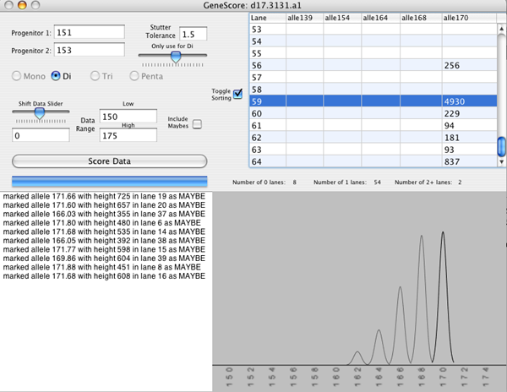This screenshot has height=392, width=507.
Task: Click the cell value 93
Action: pos(450,150)
